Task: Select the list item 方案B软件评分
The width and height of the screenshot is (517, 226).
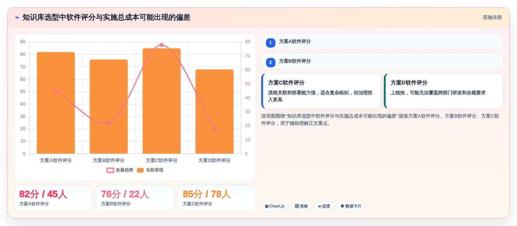Action: click(x=382, y=61)
